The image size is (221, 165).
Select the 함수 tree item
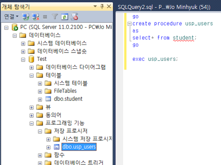pyautogui.click(x=59, y=155)
